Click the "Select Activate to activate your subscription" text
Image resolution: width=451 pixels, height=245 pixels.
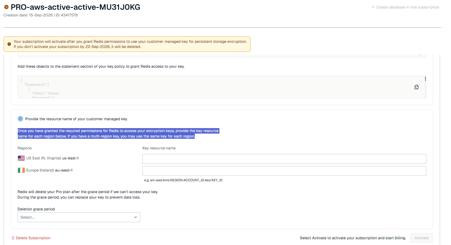tap(353, 238)
